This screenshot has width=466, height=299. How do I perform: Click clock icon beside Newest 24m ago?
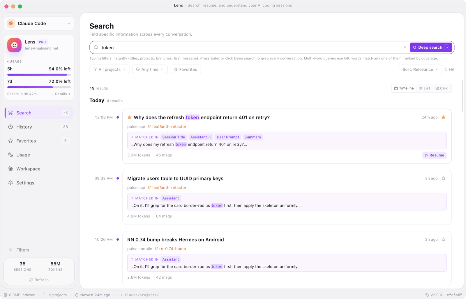pyautogui.click(x=77, y=295)
